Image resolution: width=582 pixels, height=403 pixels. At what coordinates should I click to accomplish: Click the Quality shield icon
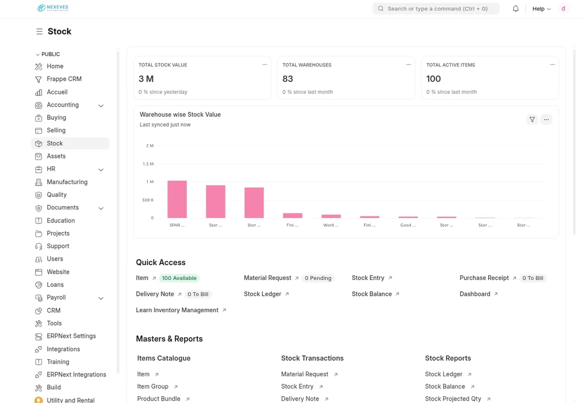[39, 195]
